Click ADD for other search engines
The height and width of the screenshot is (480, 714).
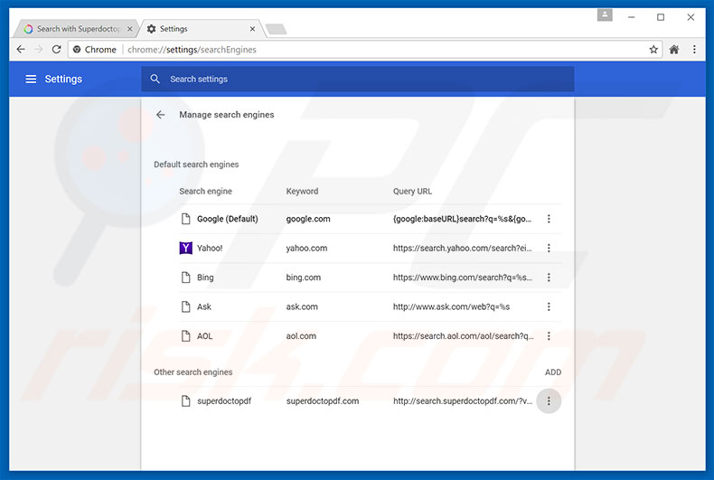pyautogui.click(x=553, y=372)
